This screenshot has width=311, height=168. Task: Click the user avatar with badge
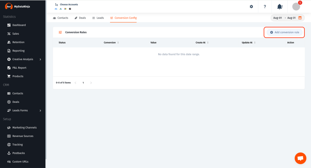point(296,6)
